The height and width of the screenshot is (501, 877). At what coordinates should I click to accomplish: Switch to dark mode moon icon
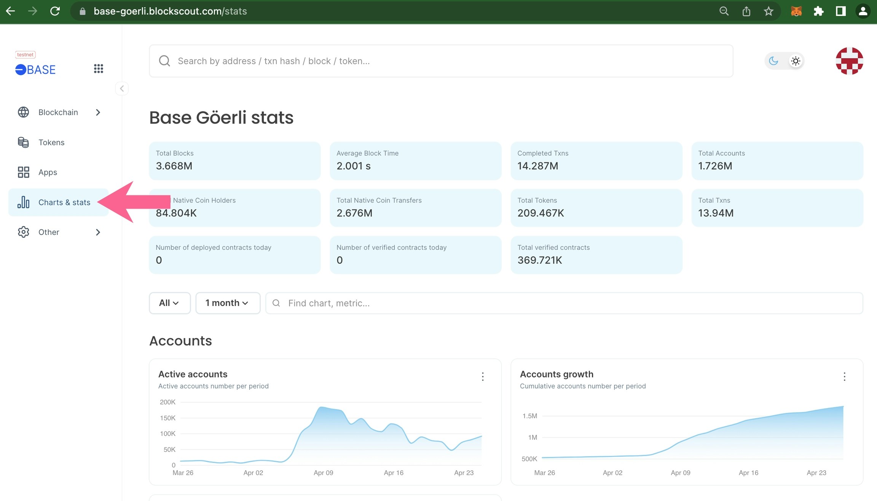click(773, 61)
